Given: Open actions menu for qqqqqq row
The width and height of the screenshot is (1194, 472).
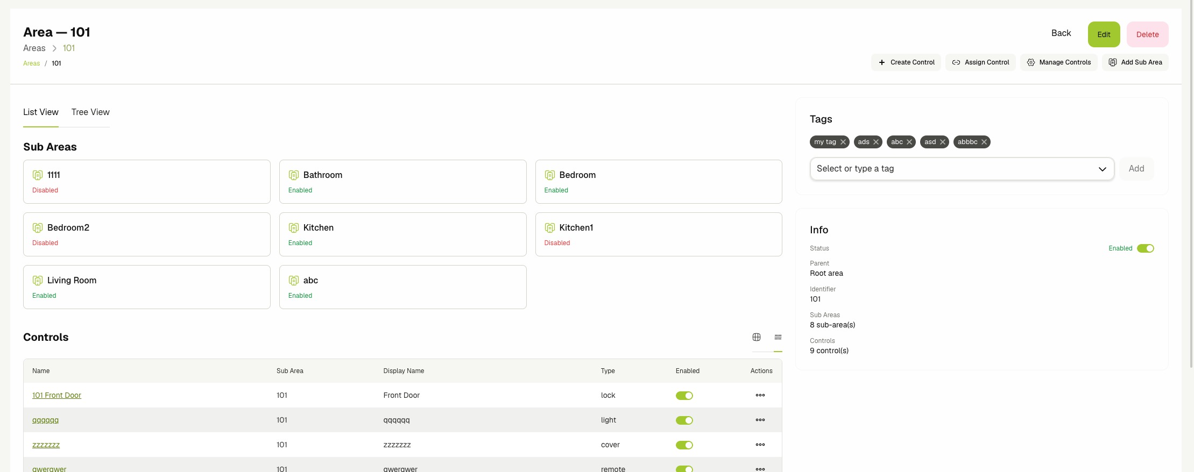Looking at the screenshot, I should (x=760, y=420).
